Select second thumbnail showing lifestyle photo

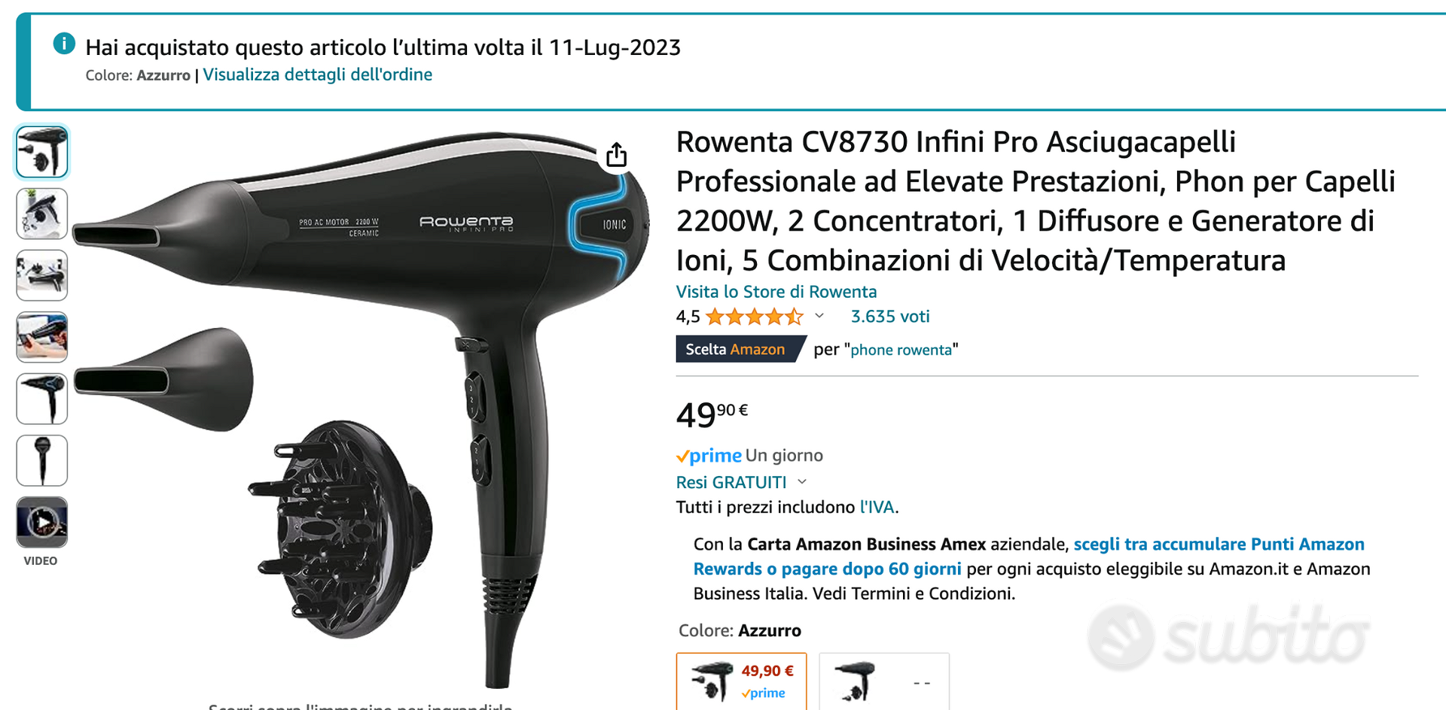[x=42, y=214]
